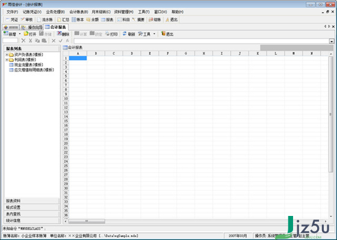The height and width of the screenshot is (240, 337).
Task: Click the 存储 save report button
Action: click(x=45, y=34)
